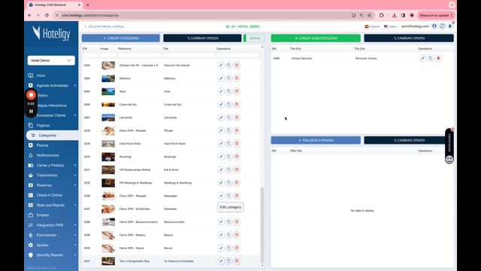Switch language to Inglés
Image resolution: width=481 pixels, height=271 pixels.
390,26
